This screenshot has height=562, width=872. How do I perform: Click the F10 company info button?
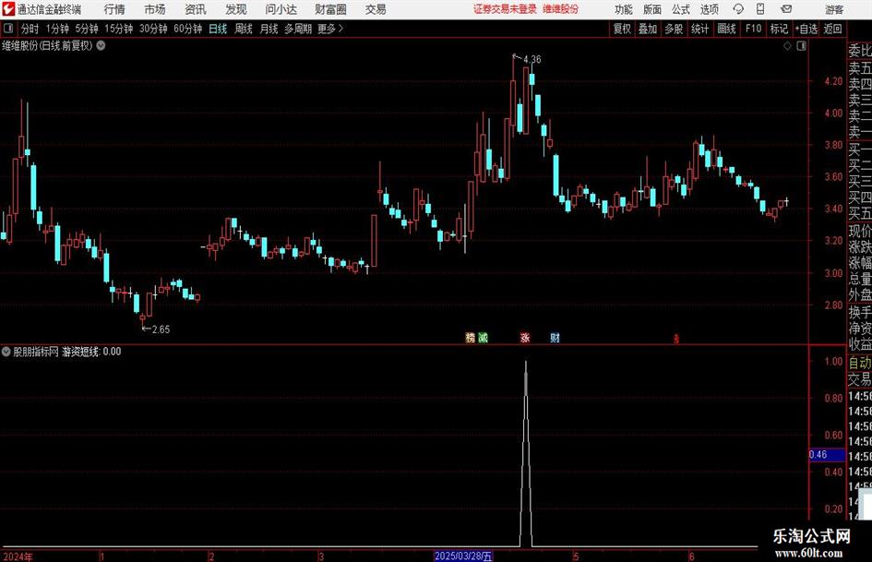[x=754, y=29]
